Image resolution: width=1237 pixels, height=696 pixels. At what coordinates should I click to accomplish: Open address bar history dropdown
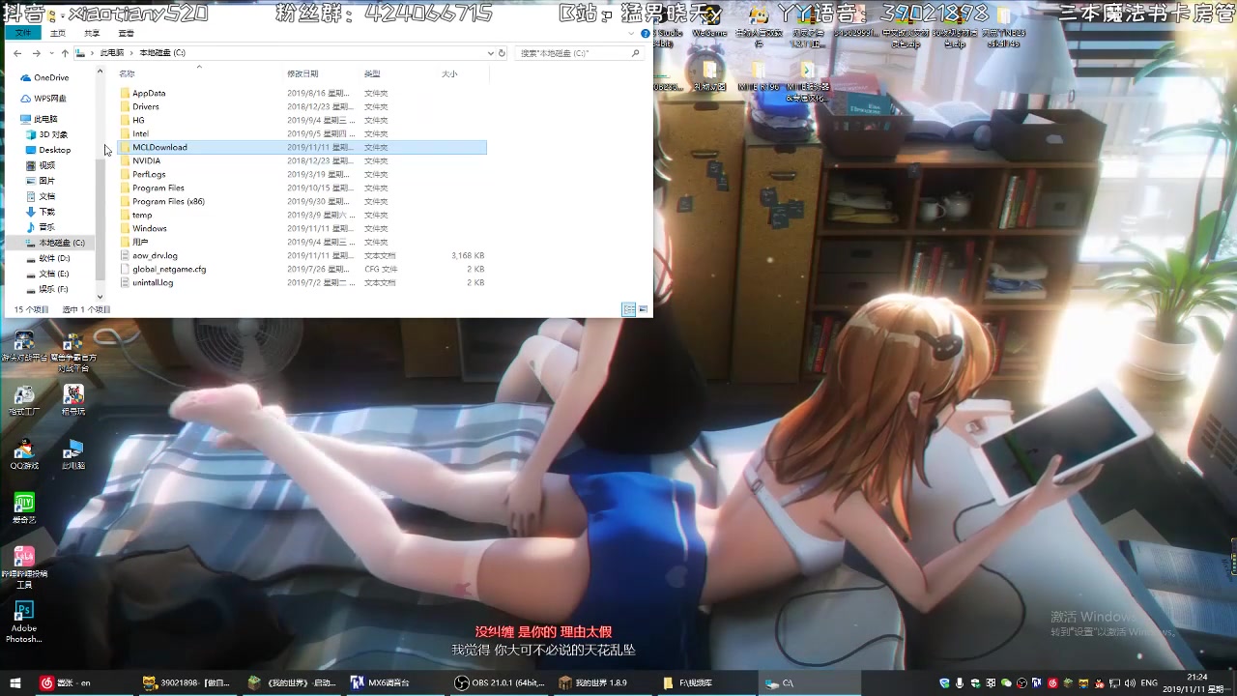coord(491,53)
